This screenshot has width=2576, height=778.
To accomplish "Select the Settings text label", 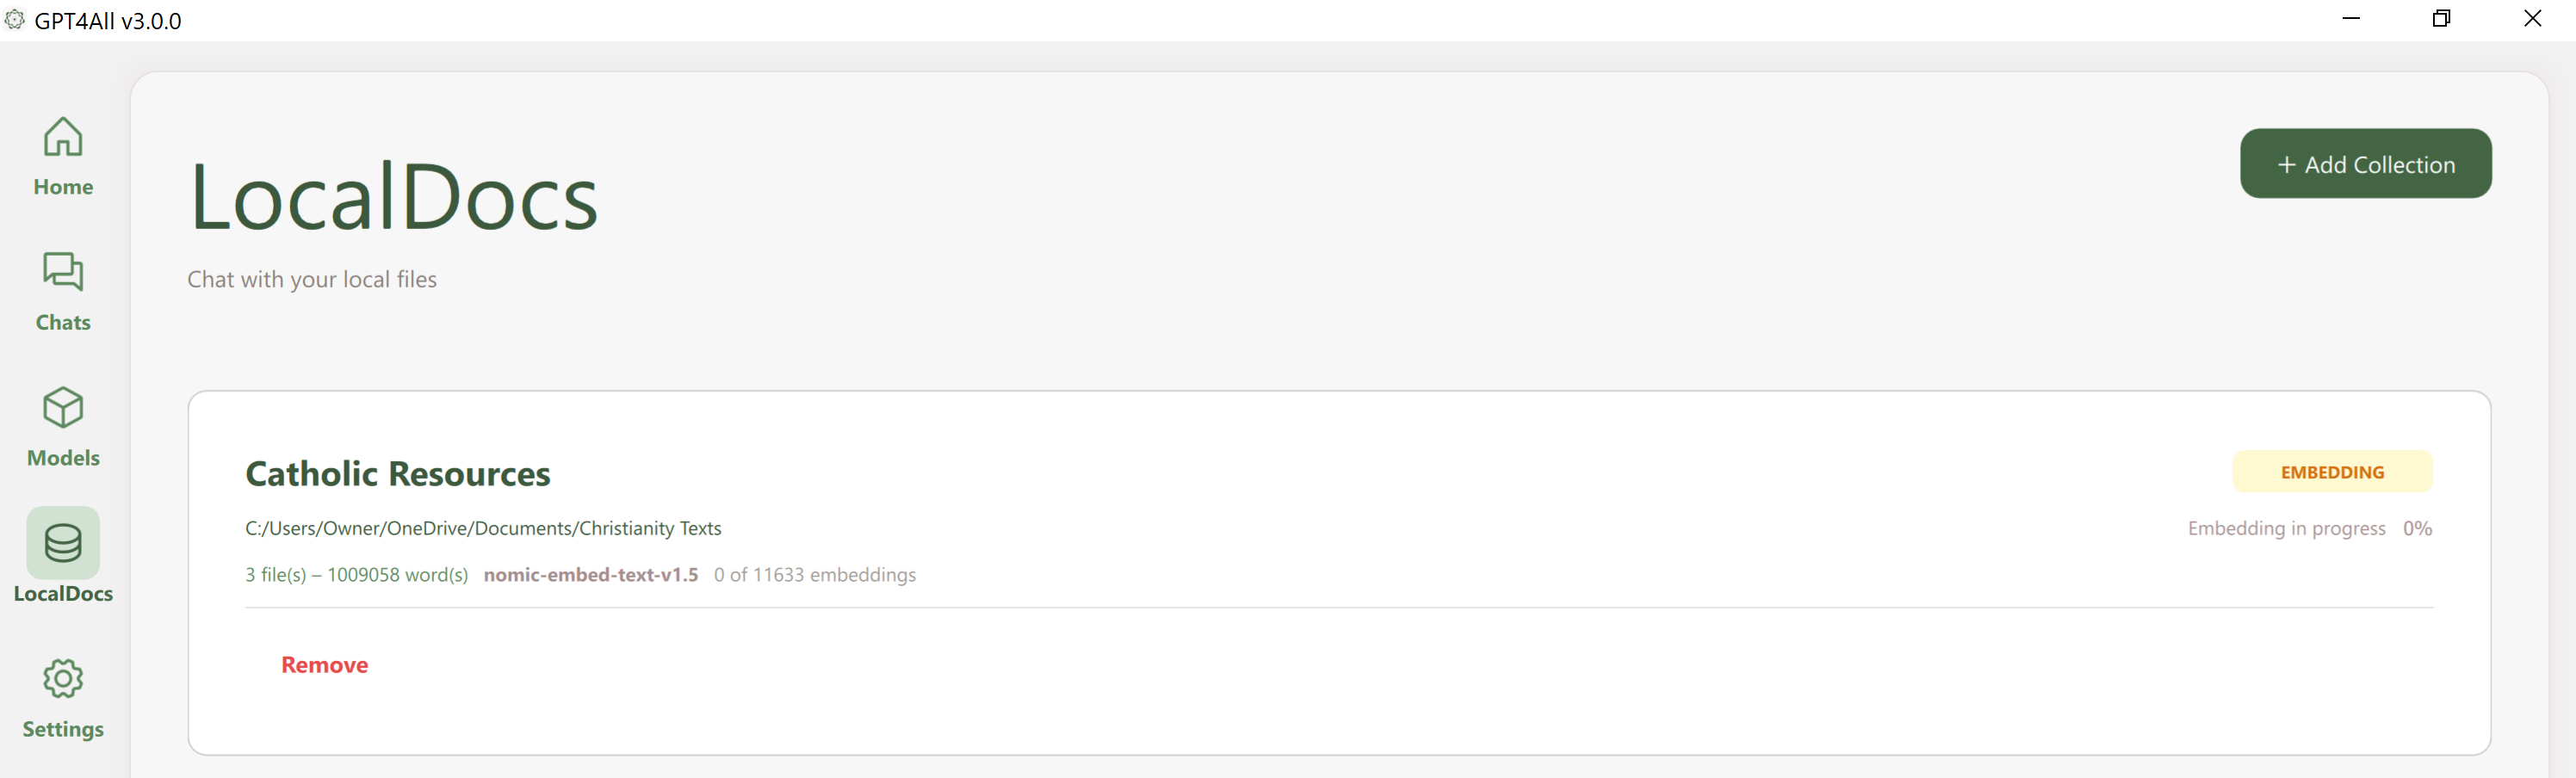I will tap(63, 729).
